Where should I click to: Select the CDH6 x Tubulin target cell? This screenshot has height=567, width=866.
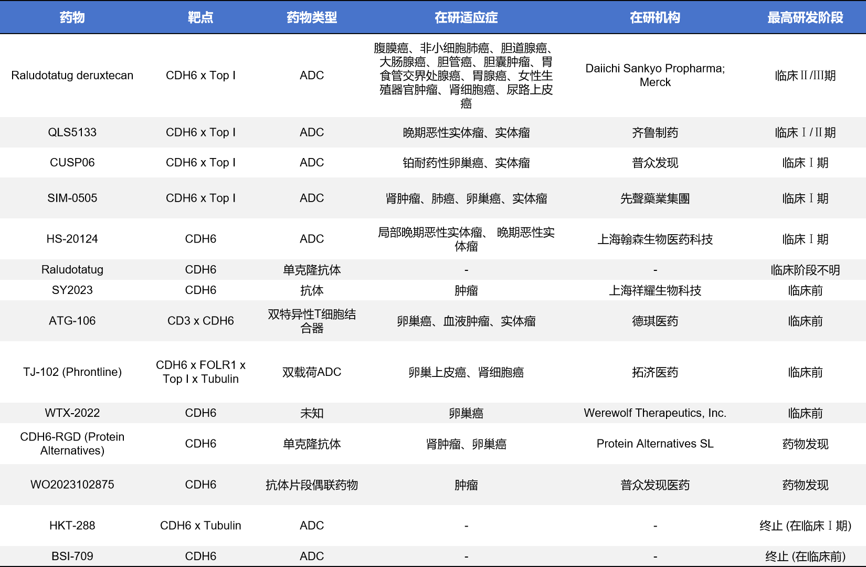pos(200,526)
